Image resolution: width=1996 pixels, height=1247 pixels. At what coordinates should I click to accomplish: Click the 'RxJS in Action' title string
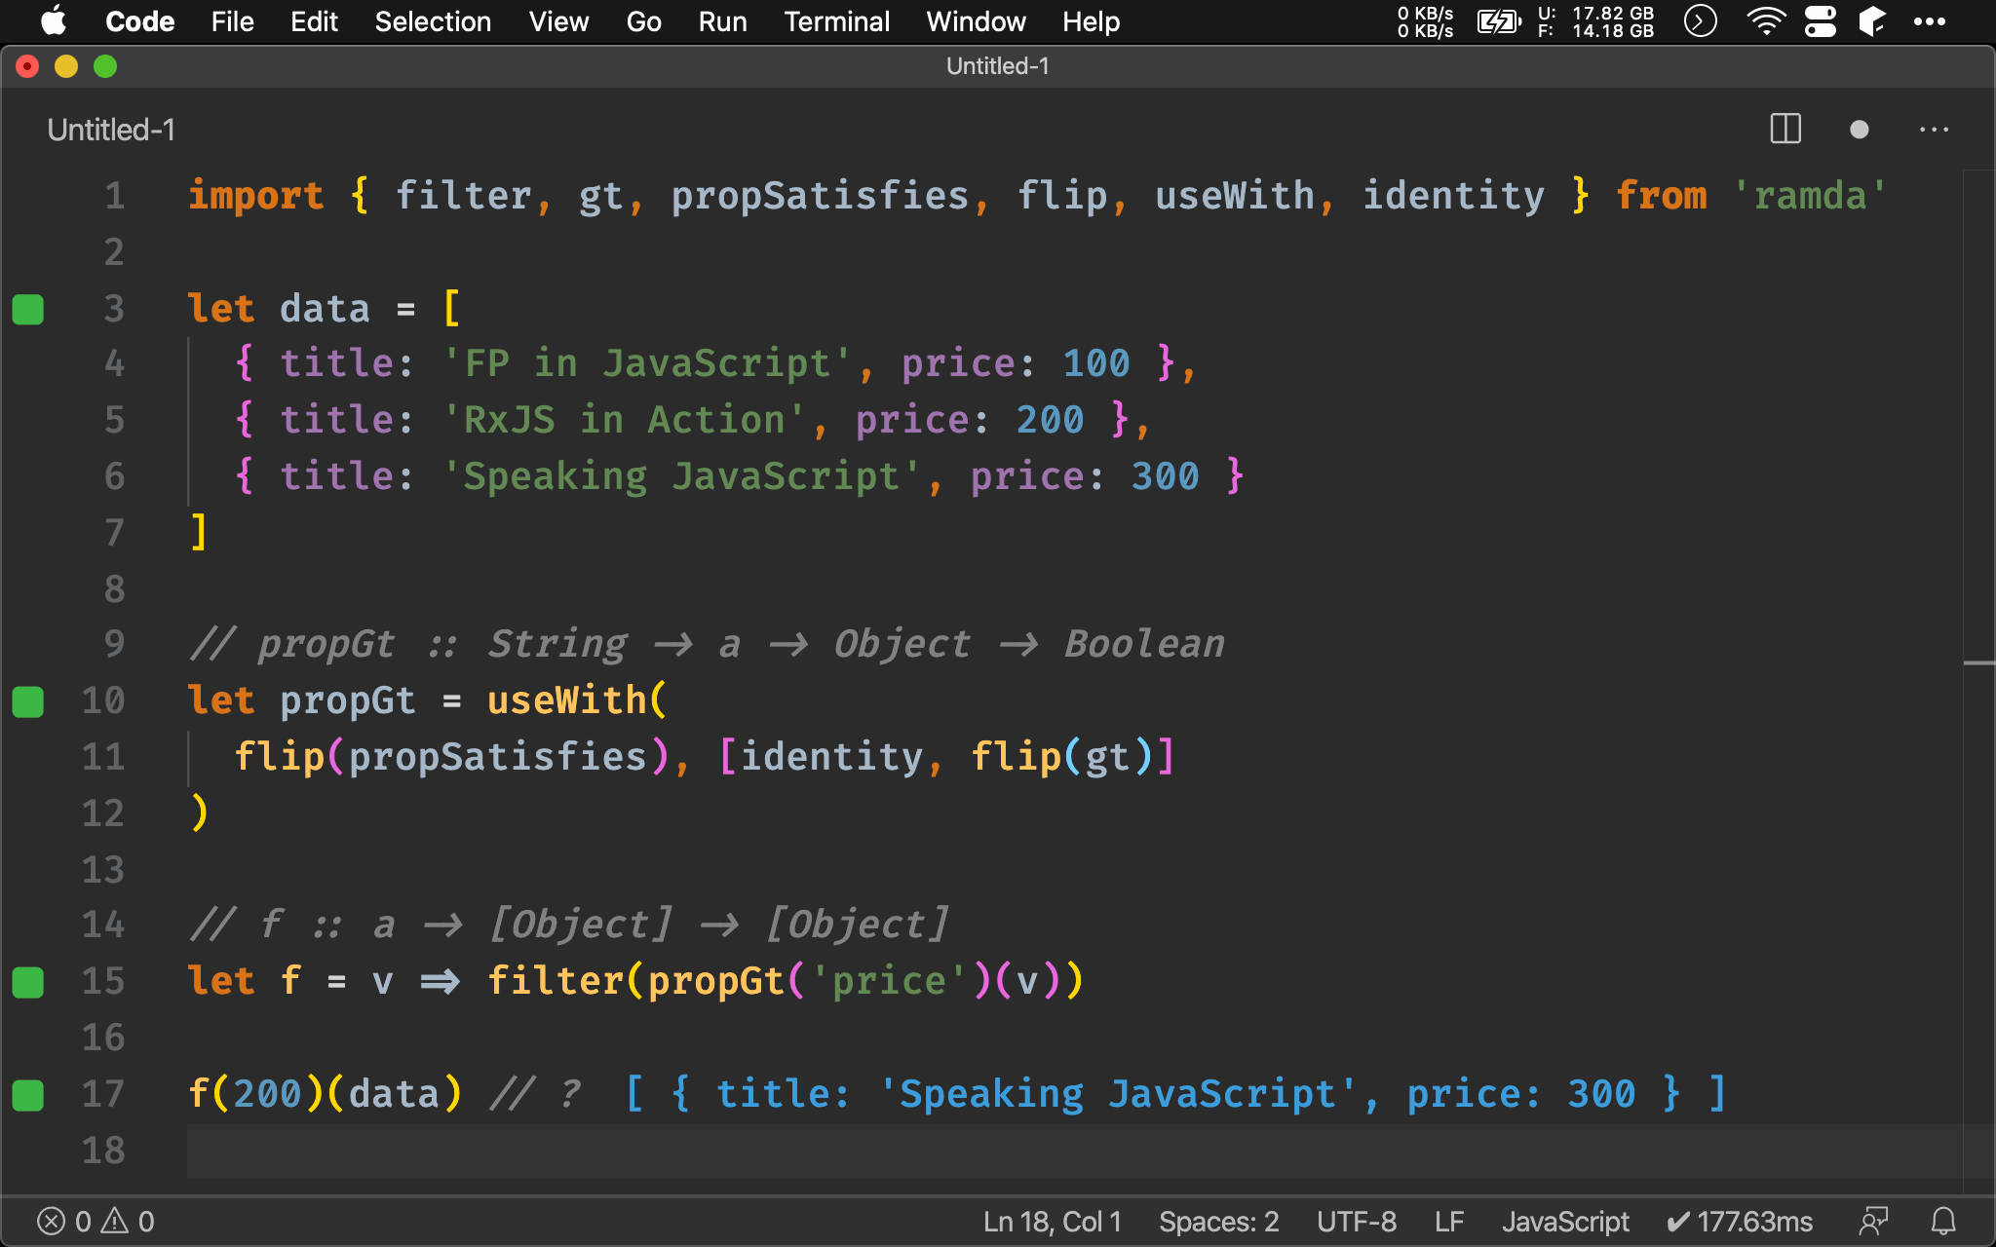(x=624, y=420)
